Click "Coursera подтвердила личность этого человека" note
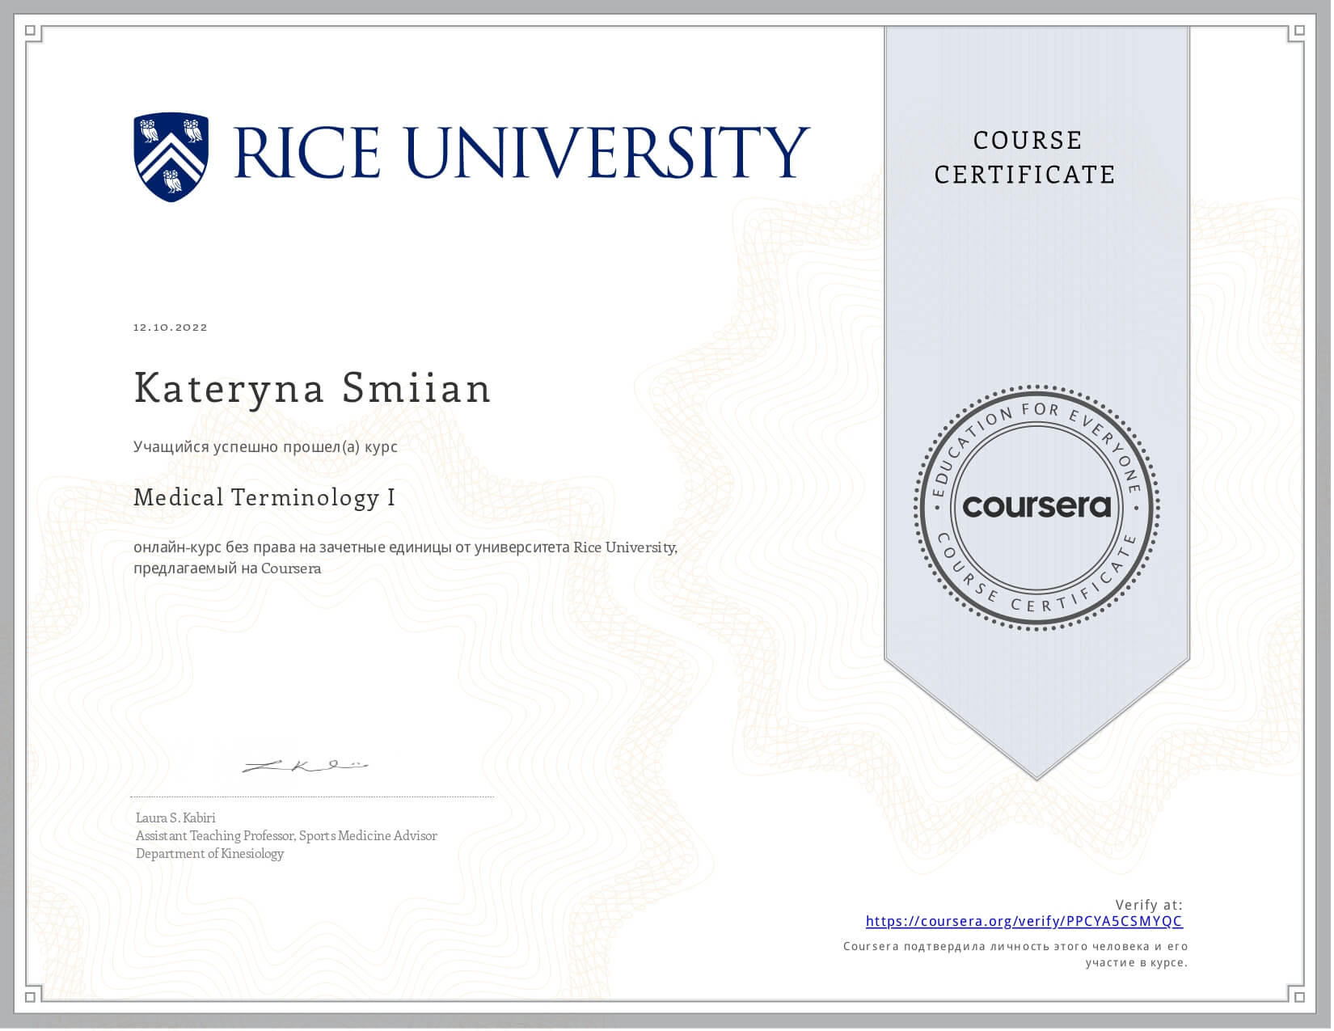 coord(1015,954)
